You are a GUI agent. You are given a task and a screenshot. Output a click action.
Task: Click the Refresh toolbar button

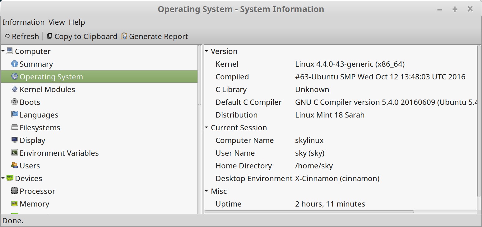(22, 37)
